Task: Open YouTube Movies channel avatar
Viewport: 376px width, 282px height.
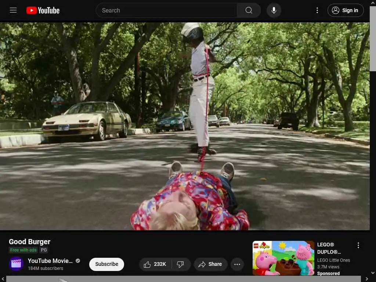Action: tap(16, 264)
